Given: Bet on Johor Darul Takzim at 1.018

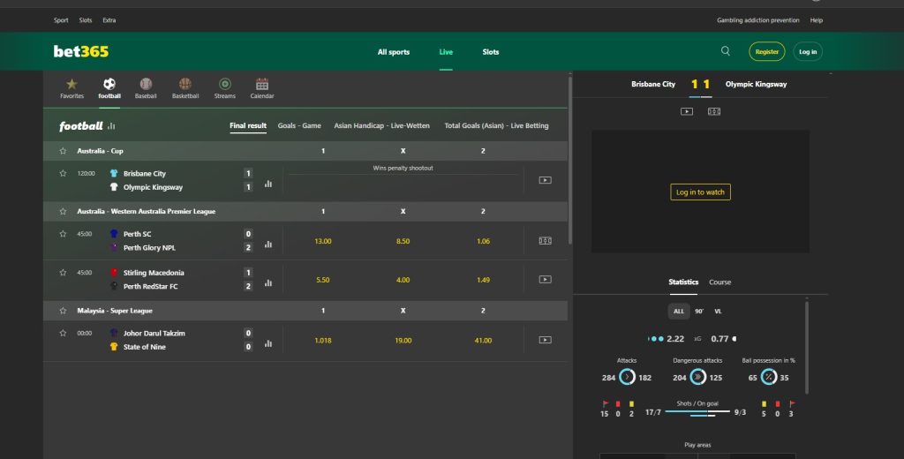Looking at the screenshot, I should [323, 340].
